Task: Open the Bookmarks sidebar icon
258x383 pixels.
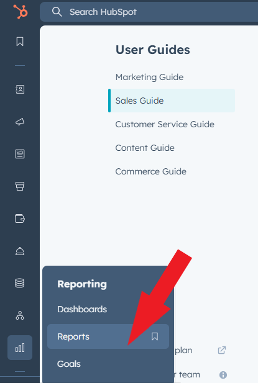Action: pyautogui.click(x=20, y=42)
